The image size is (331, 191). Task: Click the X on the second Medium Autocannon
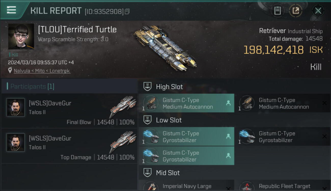pos(324,103)
